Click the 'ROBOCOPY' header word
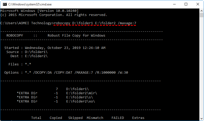Viewport: 204px width, 121px height. pos(15,36)
